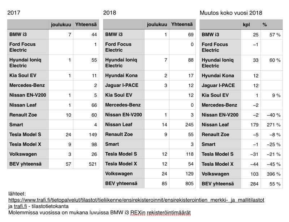Select the 2018 table's Yhteensä column header
The height and width of the screenshot is (222, 289).
coord(182,25)
